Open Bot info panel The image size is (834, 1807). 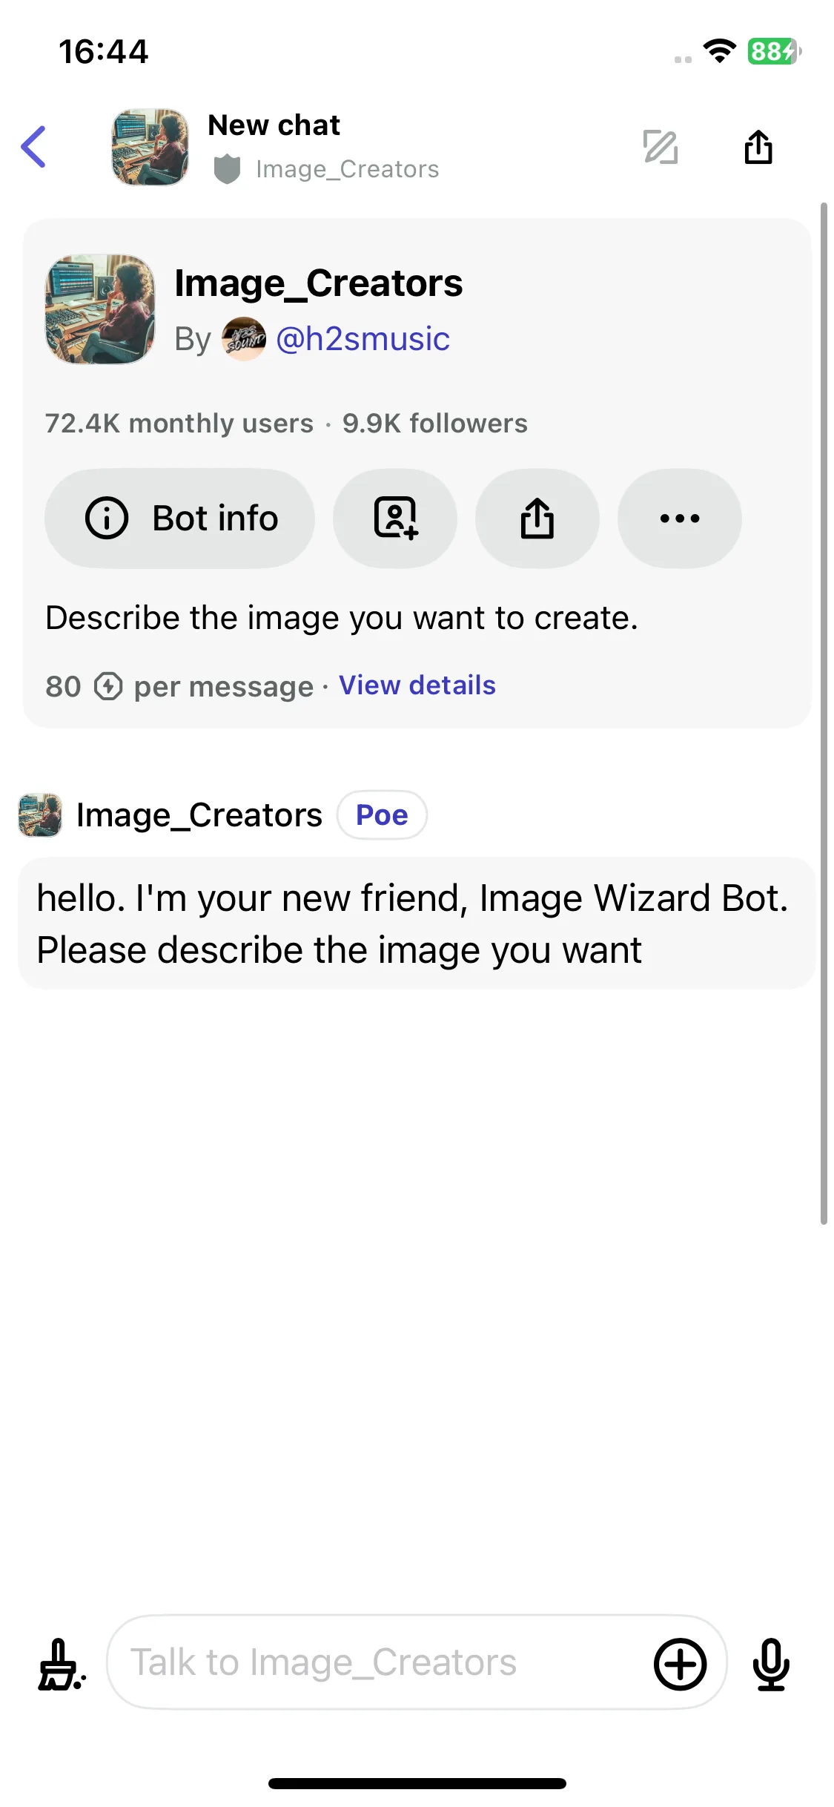point(179,518)
